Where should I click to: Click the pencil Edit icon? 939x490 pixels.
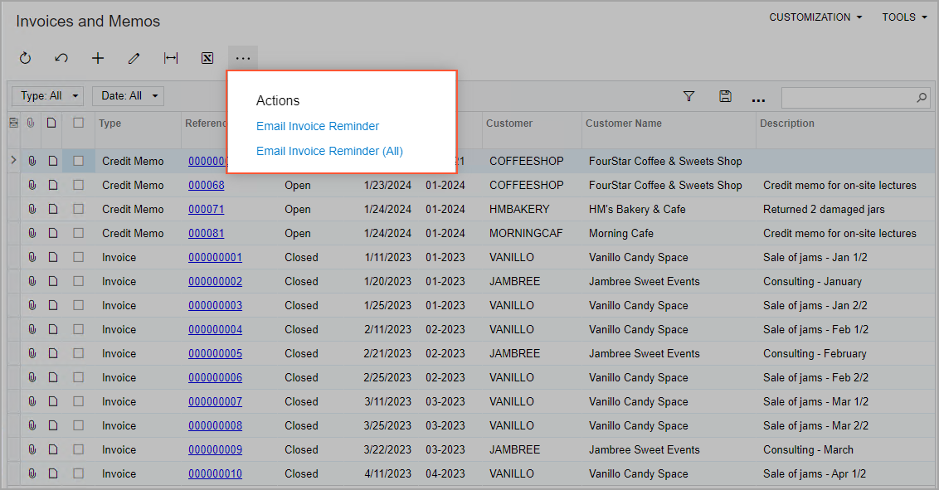134,58
